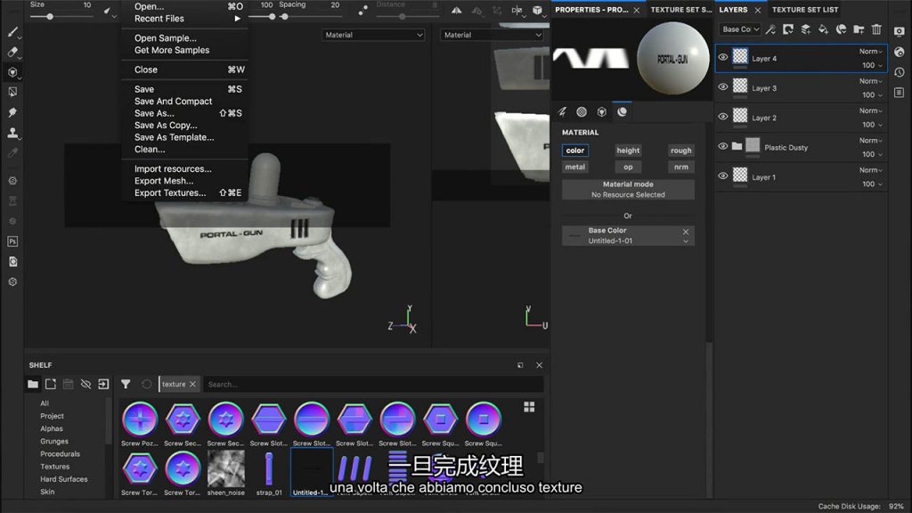
Task: Choose Save As... in the File menu
Action: click(x=185, y=113)
